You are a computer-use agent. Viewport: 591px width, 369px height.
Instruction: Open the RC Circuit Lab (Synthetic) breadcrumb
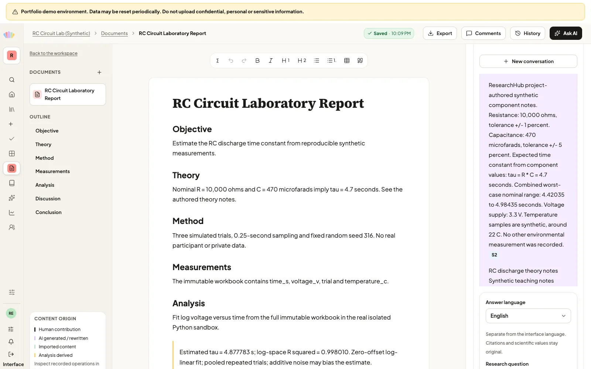pos(61,33)
